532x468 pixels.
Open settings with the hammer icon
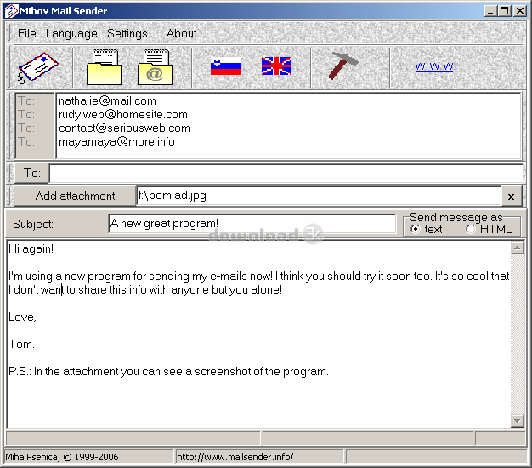343,66
